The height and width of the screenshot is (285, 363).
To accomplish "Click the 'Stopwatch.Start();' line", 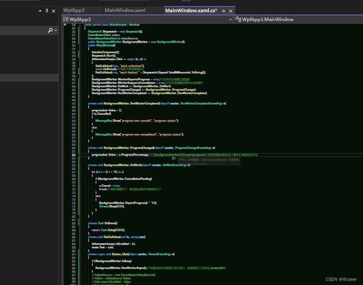I will pyautogui.click(x=104, y=55).
